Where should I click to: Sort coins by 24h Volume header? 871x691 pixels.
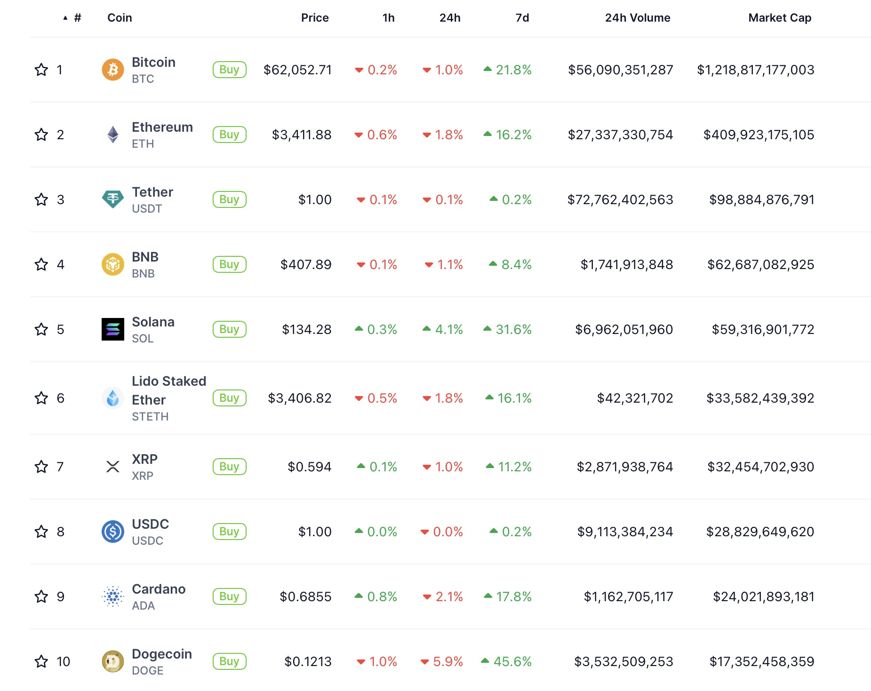[x=637, y=18]
